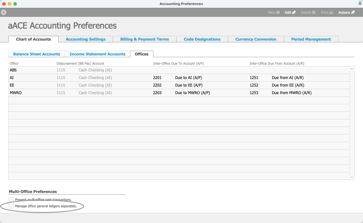Image resolution: width=363 pixels, height=223 pixels.
Task: Maximize the Accounting Preferences window
Action: pos(15,4)
